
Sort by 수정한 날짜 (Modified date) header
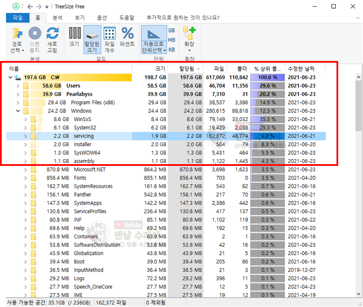point(305,69)
